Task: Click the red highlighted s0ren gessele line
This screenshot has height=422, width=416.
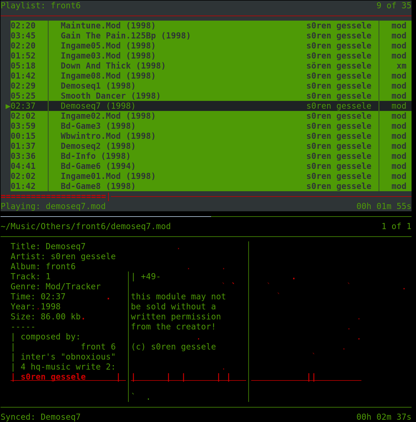Action: click(53, 377)
